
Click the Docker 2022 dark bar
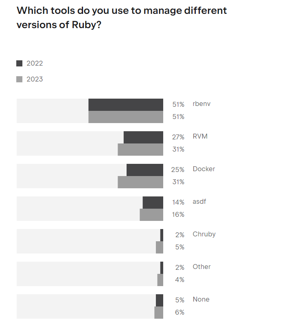click(x=145, y=170)
